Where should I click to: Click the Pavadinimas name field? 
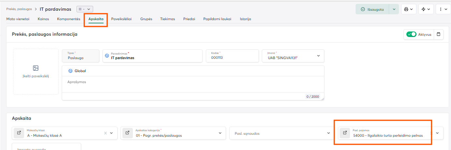coord(152,56)
